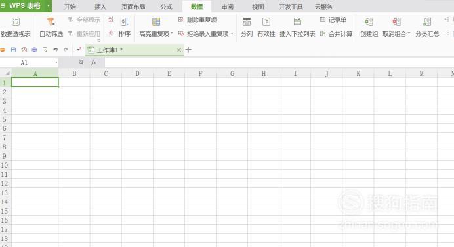Expand the quick access toolbar customize arrow
The height and width of the screenshot is (247, 454).
(79, 49)
